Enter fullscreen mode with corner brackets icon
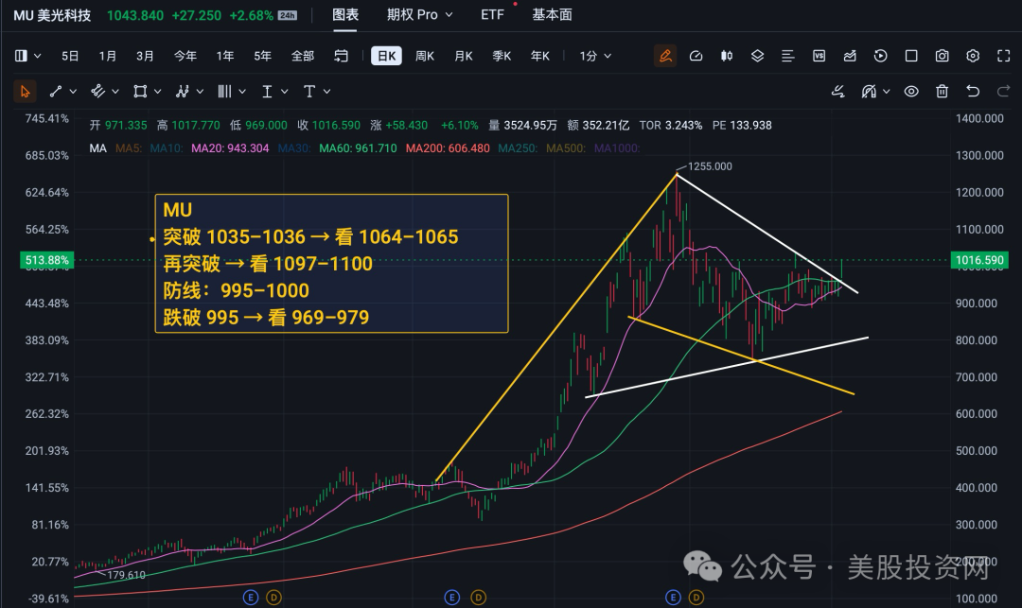Image resolution: width=1022 pixels, height=608 pixels. 1004,56
